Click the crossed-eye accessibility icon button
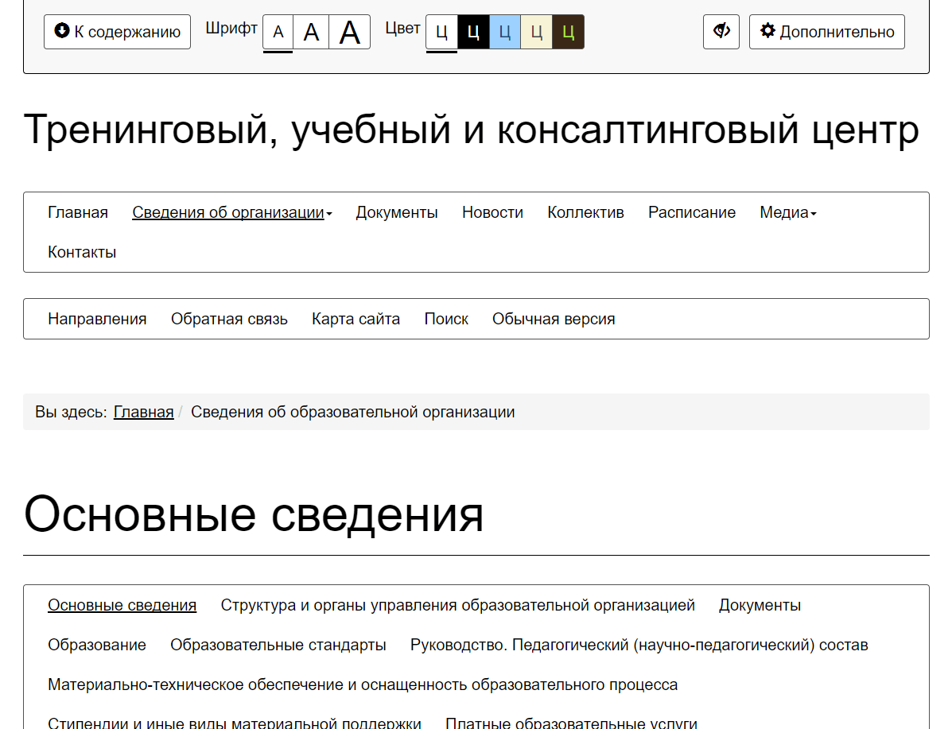 [721, 32]
